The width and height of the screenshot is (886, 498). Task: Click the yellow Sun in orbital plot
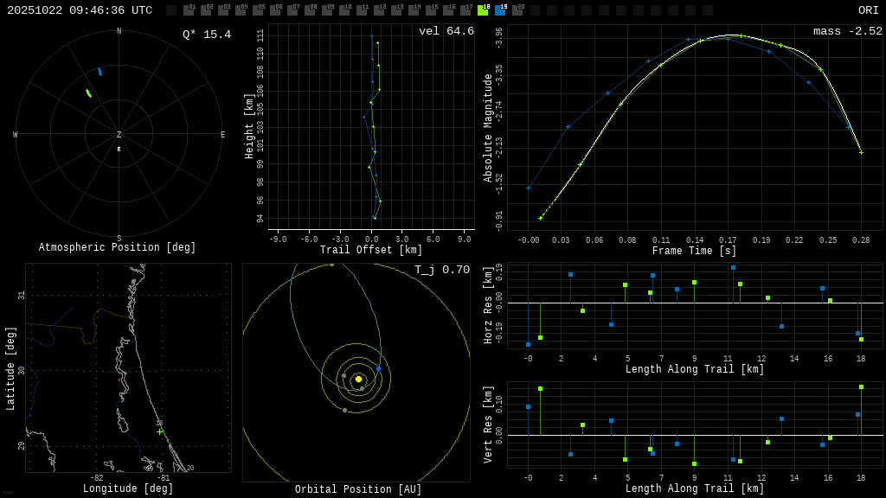click(358, 379)
